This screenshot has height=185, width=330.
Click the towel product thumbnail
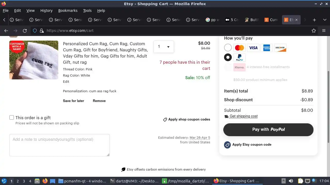[x=34, y=60]
